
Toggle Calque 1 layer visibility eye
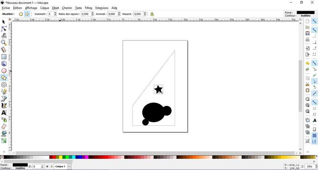pos(47,166)
